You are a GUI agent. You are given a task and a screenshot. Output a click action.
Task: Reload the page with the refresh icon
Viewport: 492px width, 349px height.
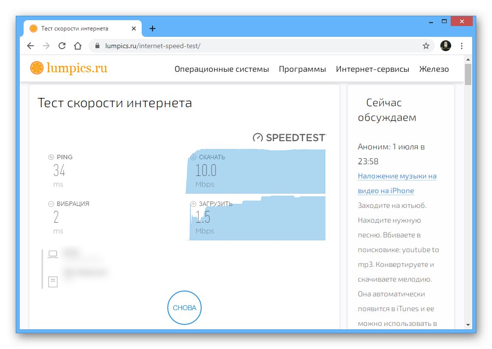(61, 45)
